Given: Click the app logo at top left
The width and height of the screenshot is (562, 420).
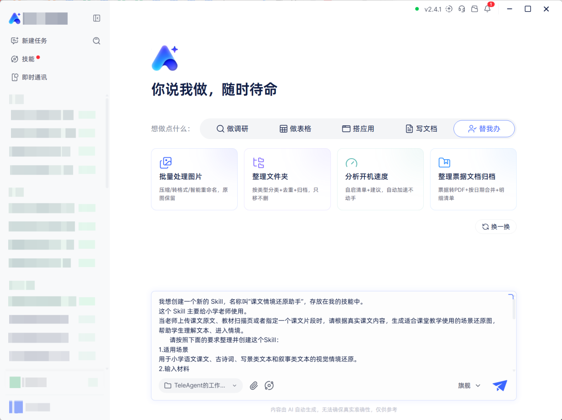Looking at the screenshot, I should coord(15,18).
